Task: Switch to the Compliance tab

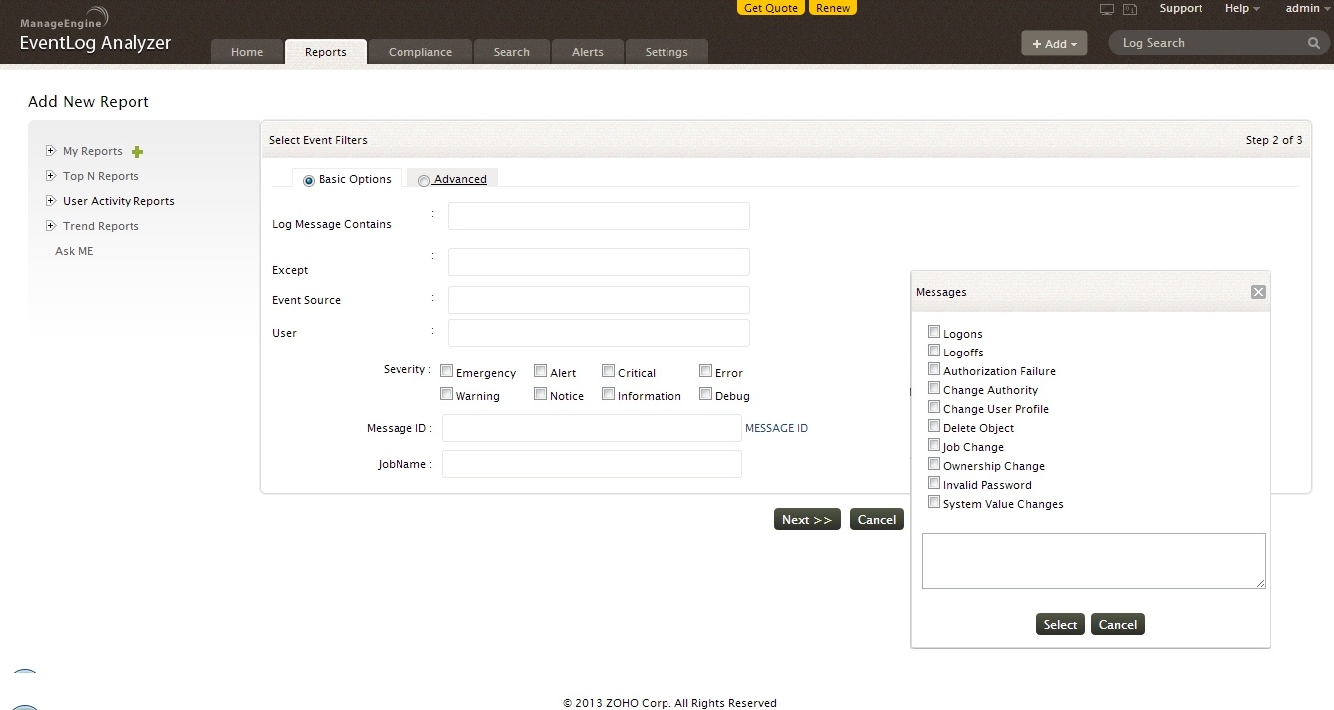Action: click(x=419, y=52)
